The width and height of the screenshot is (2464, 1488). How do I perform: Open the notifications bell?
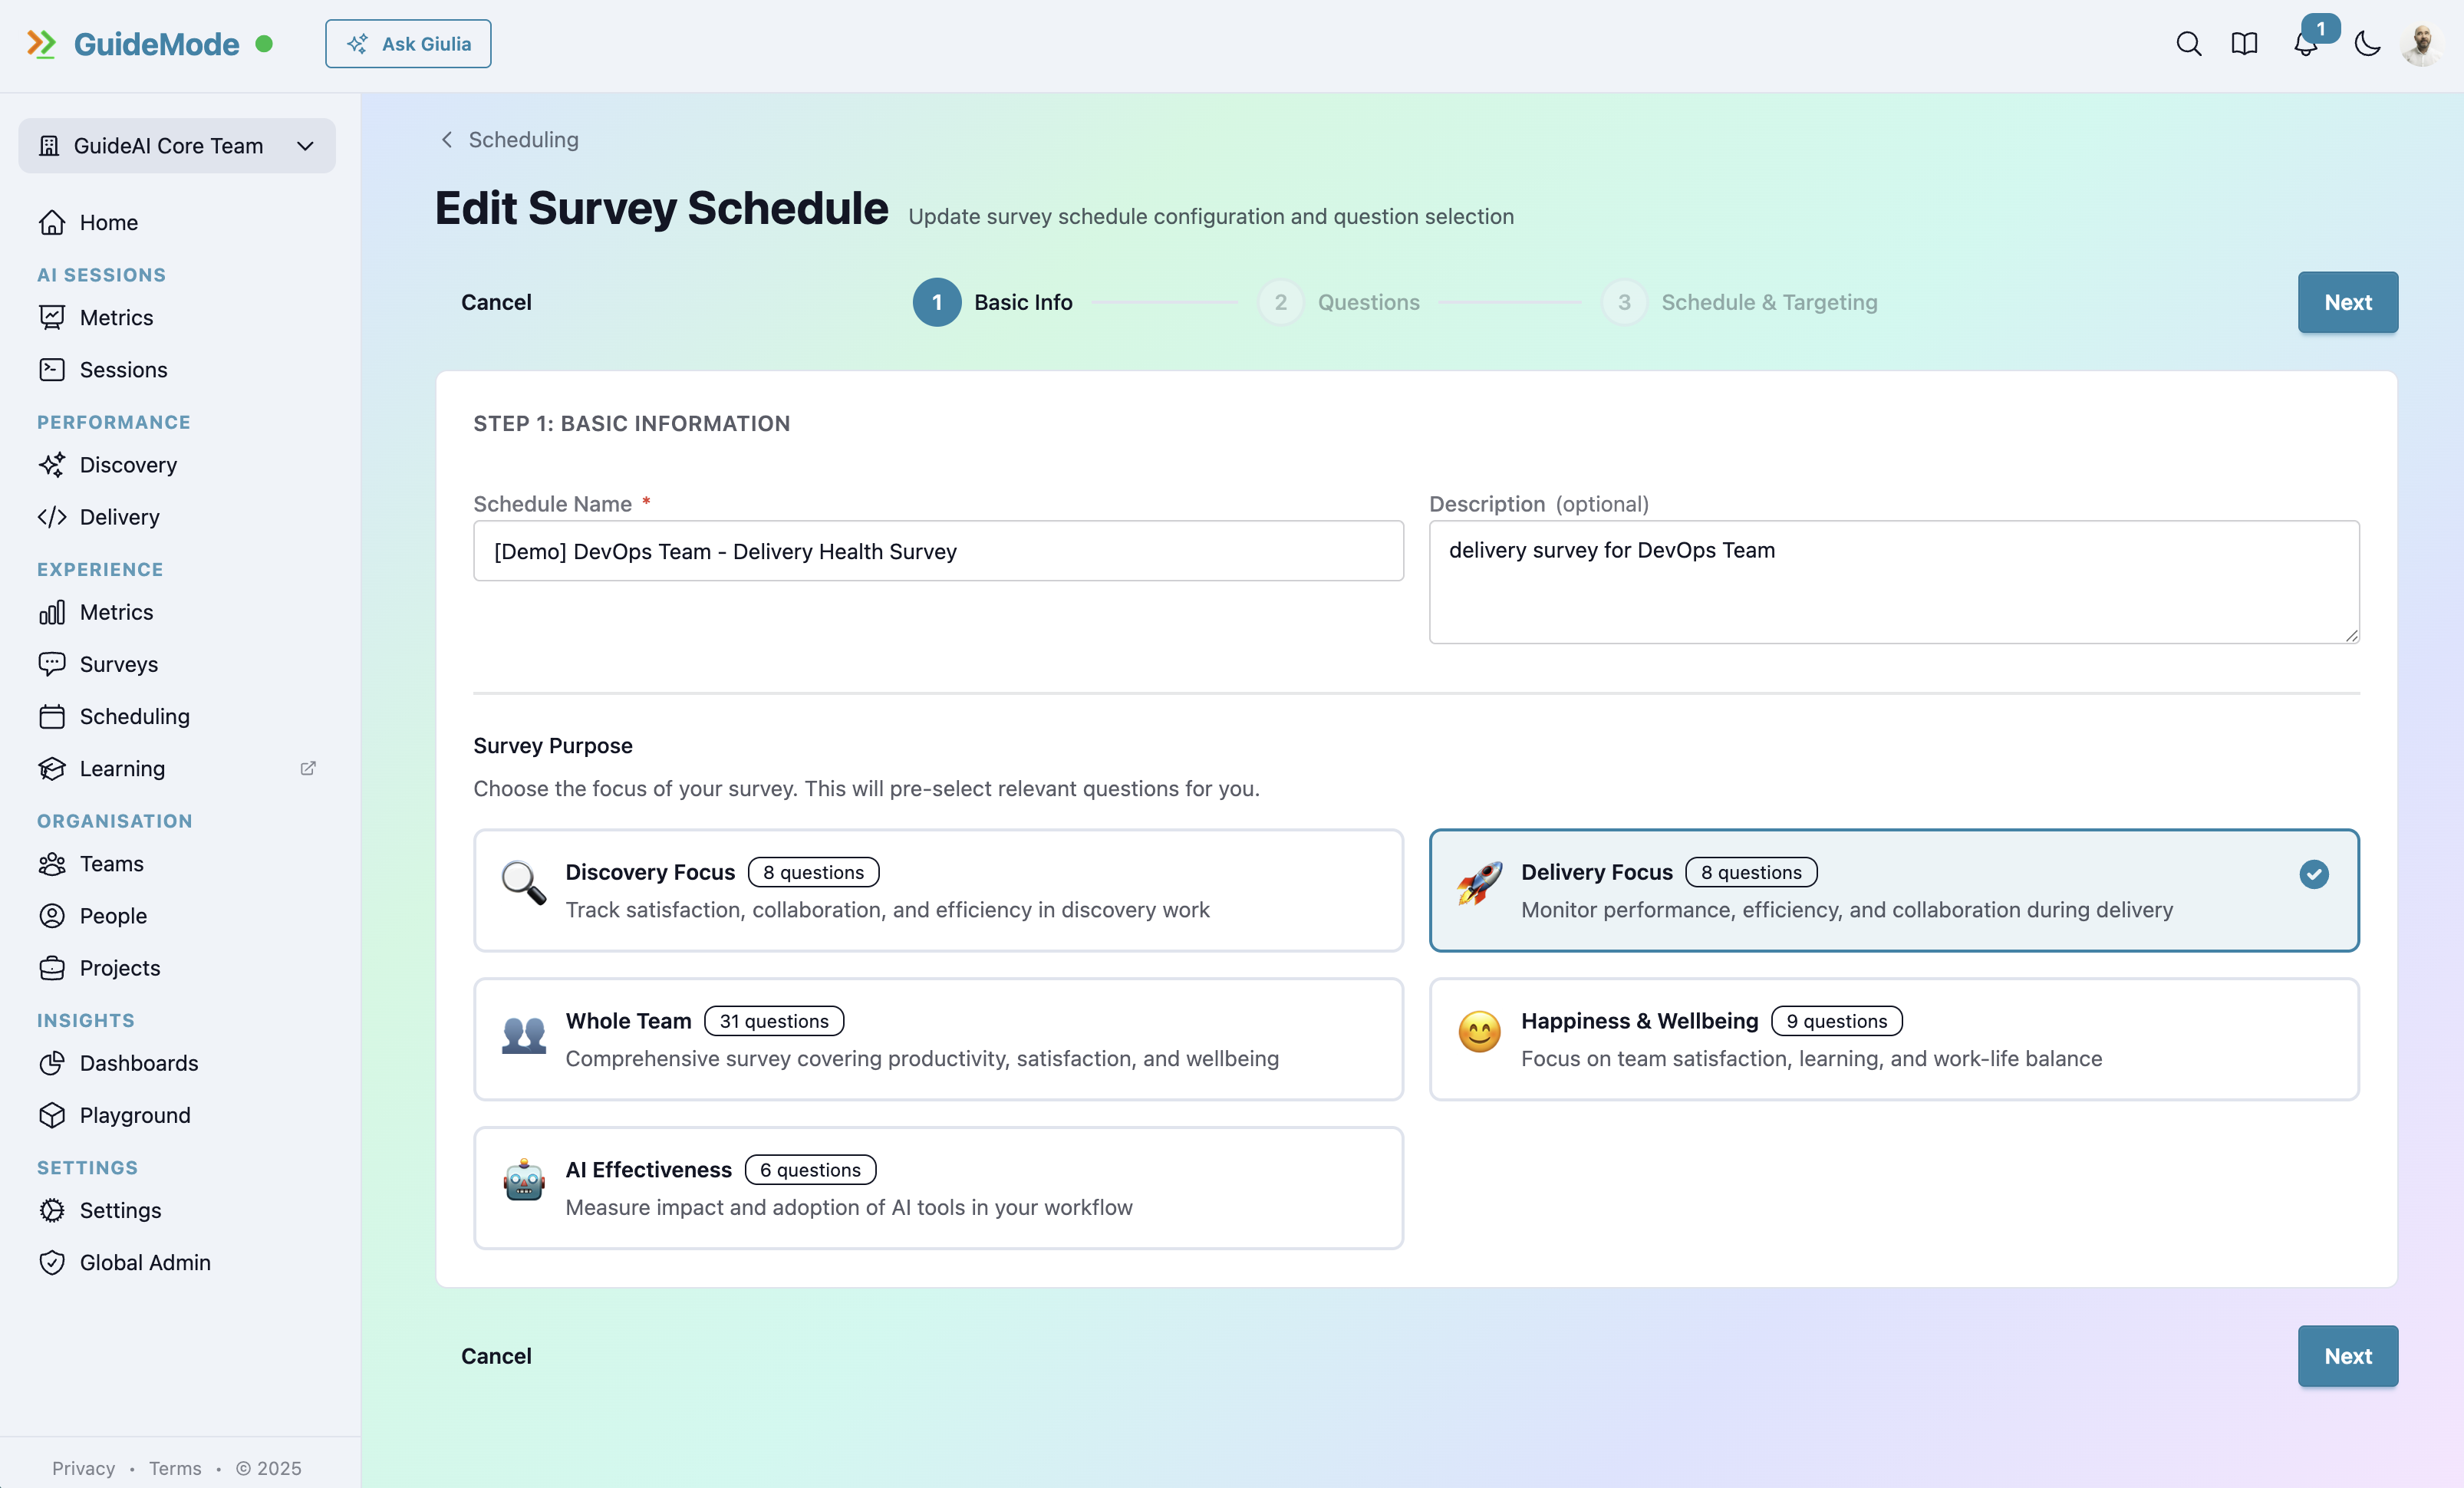click(x=2306, y=44)
